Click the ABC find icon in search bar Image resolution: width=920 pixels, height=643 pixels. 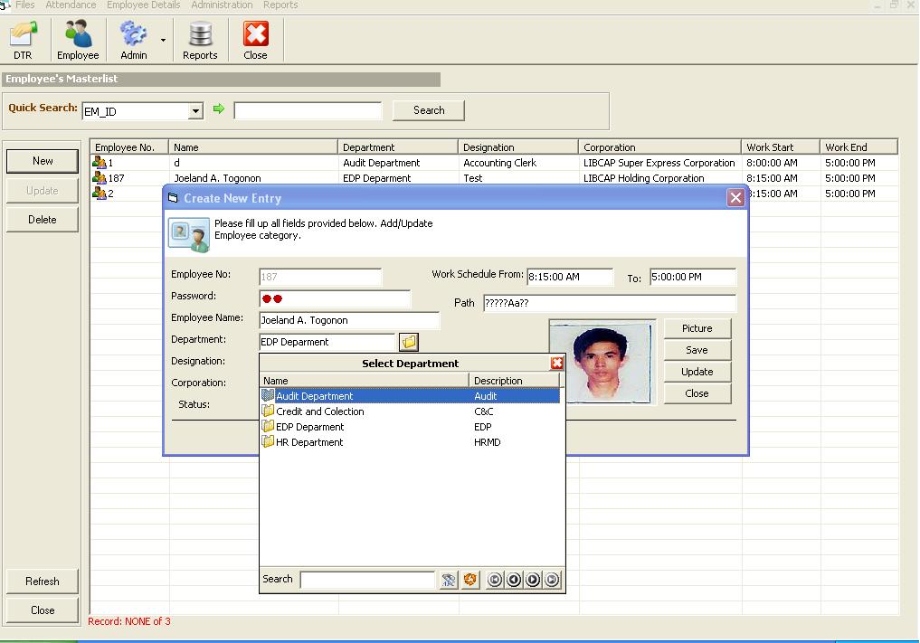tap(450, 580)
